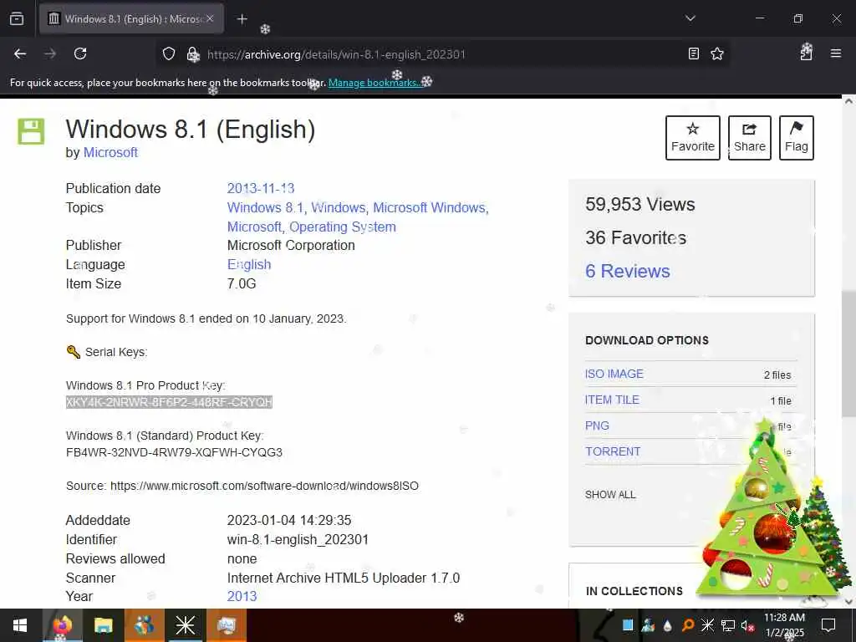This screenshot has height=642, width=856.
Task: Click the page vertical scrollbar thumb
Action: click(848, 354)
